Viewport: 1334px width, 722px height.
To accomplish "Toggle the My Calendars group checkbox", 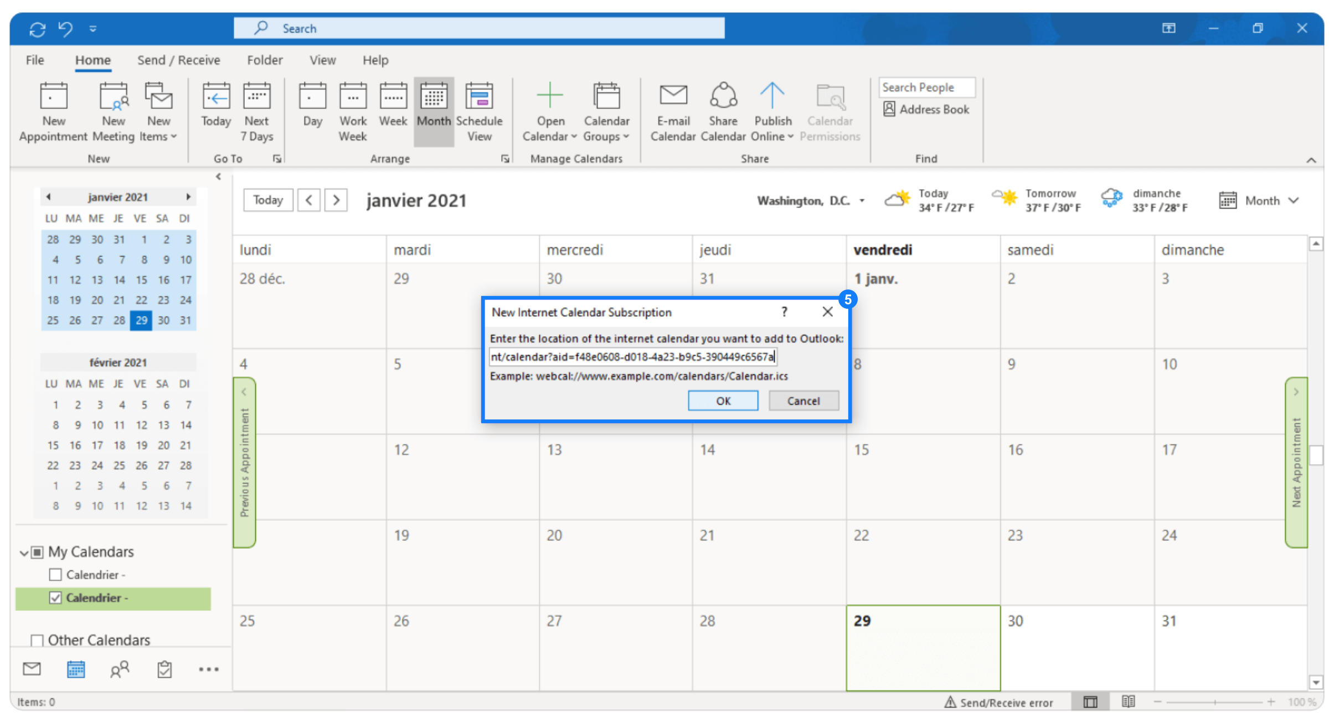I will point(37,552).
